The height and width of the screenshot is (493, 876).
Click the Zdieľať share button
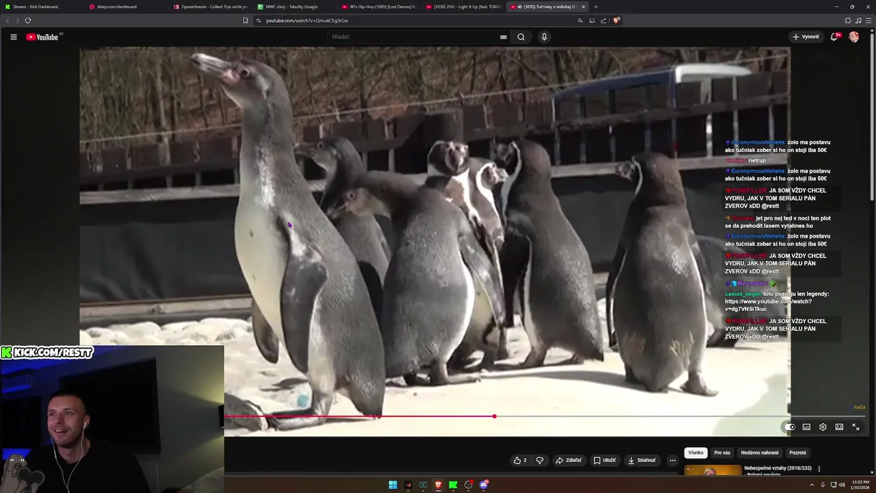tap(569, 460)
